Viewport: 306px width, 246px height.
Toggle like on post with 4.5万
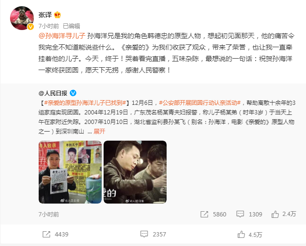(x=241, y=234)
